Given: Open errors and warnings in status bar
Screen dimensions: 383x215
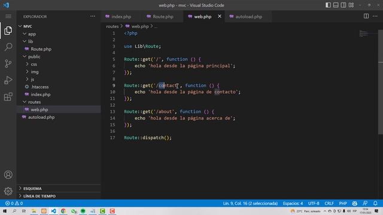Looking at the screenshot, I should (14, 203).
